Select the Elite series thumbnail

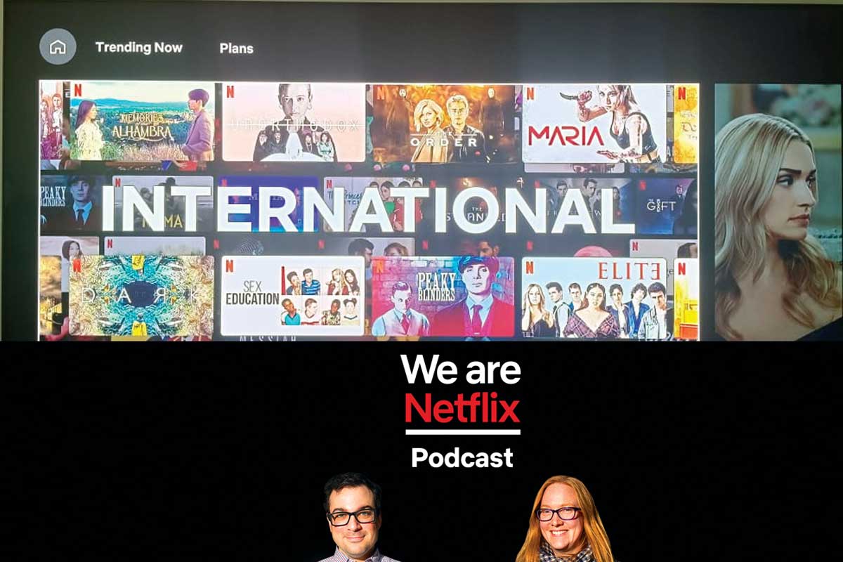[x=594, y=298]
